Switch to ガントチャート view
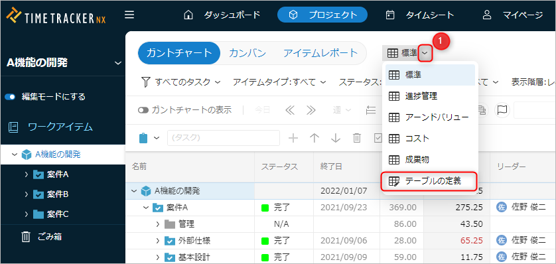Screen dimensions: 556x264 click(x=179, y=53)
